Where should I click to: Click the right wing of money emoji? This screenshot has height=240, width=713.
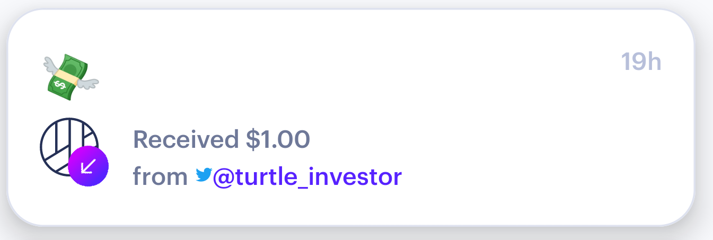88,83
